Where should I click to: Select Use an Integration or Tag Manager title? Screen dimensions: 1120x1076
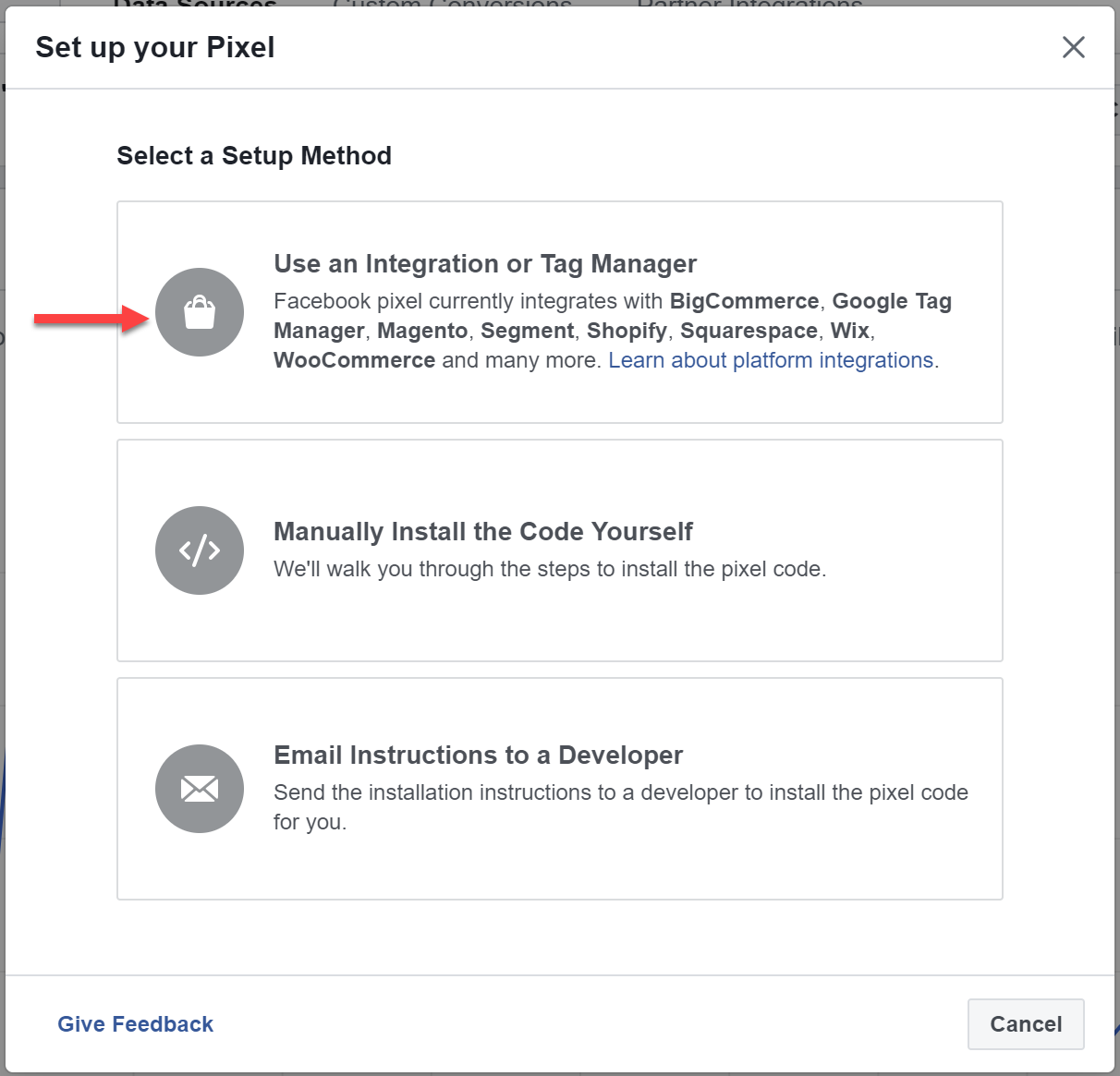point(485,264)
